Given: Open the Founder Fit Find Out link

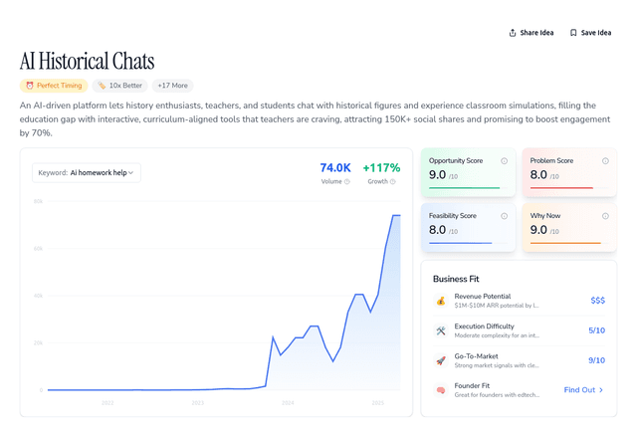Looking at the screenshot, I should [583, 390].
